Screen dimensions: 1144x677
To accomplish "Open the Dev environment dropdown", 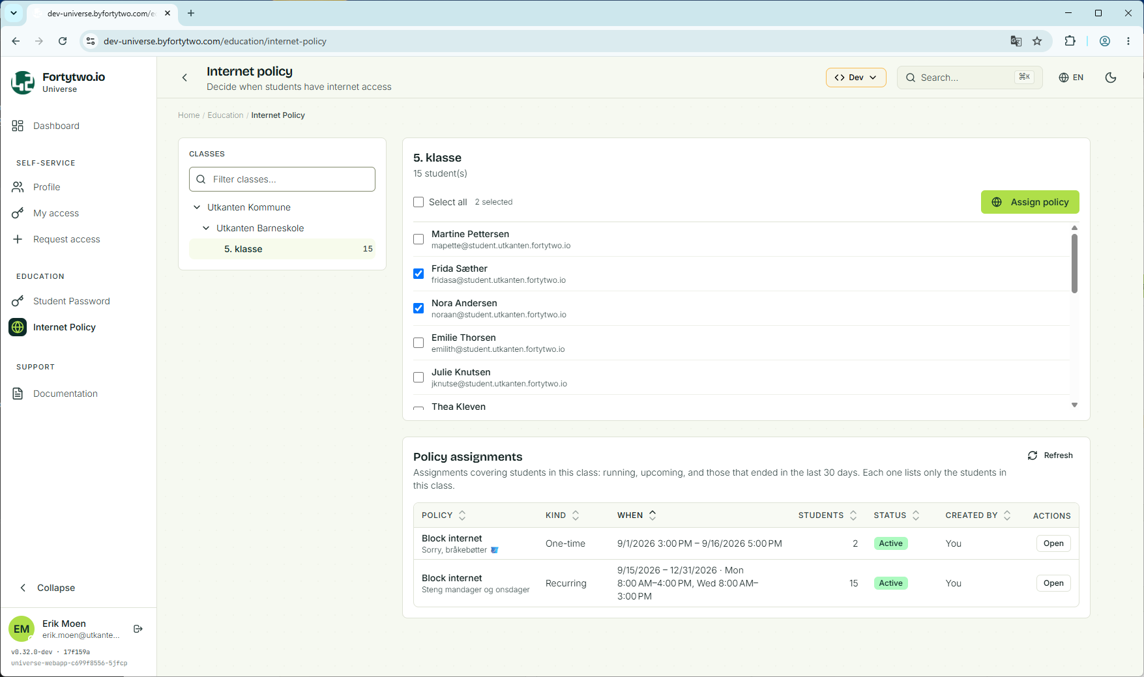I will pos(856,78).
